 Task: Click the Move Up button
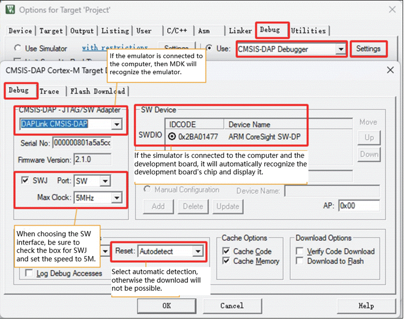point(369,138)
